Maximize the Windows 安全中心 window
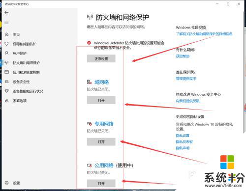This screenshot has height=191, width=246. (x=228, y=4)
